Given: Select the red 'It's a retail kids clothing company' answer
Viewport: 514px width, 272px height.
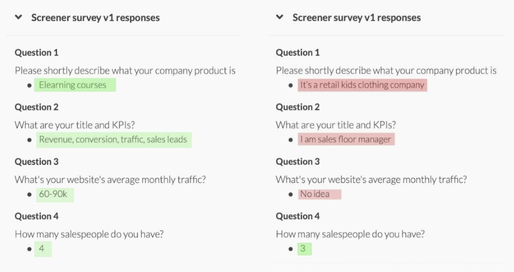Looking at the screenshot, I should click(x=362, y=85).
